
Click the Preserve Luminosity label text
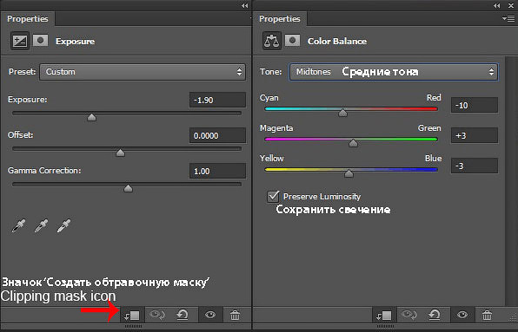coord(322,197)
